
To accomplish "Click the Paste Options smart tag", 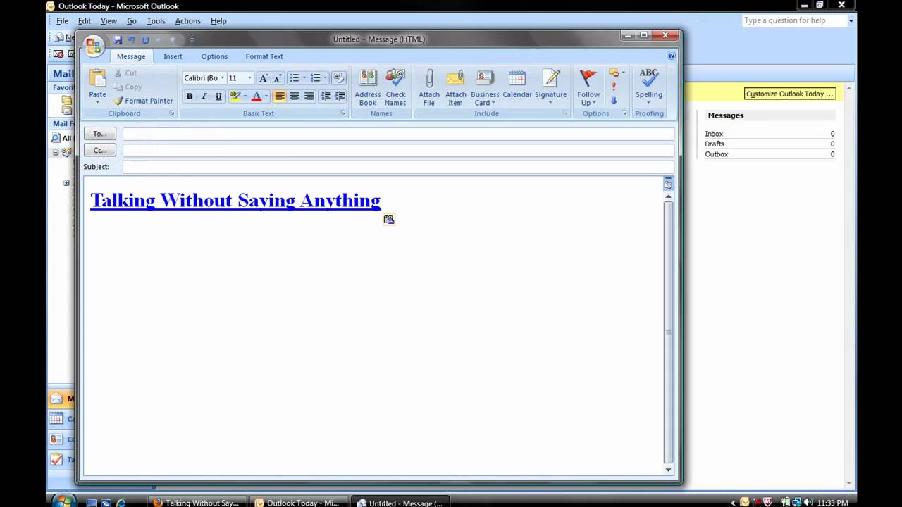I will [x=389, y=219].
